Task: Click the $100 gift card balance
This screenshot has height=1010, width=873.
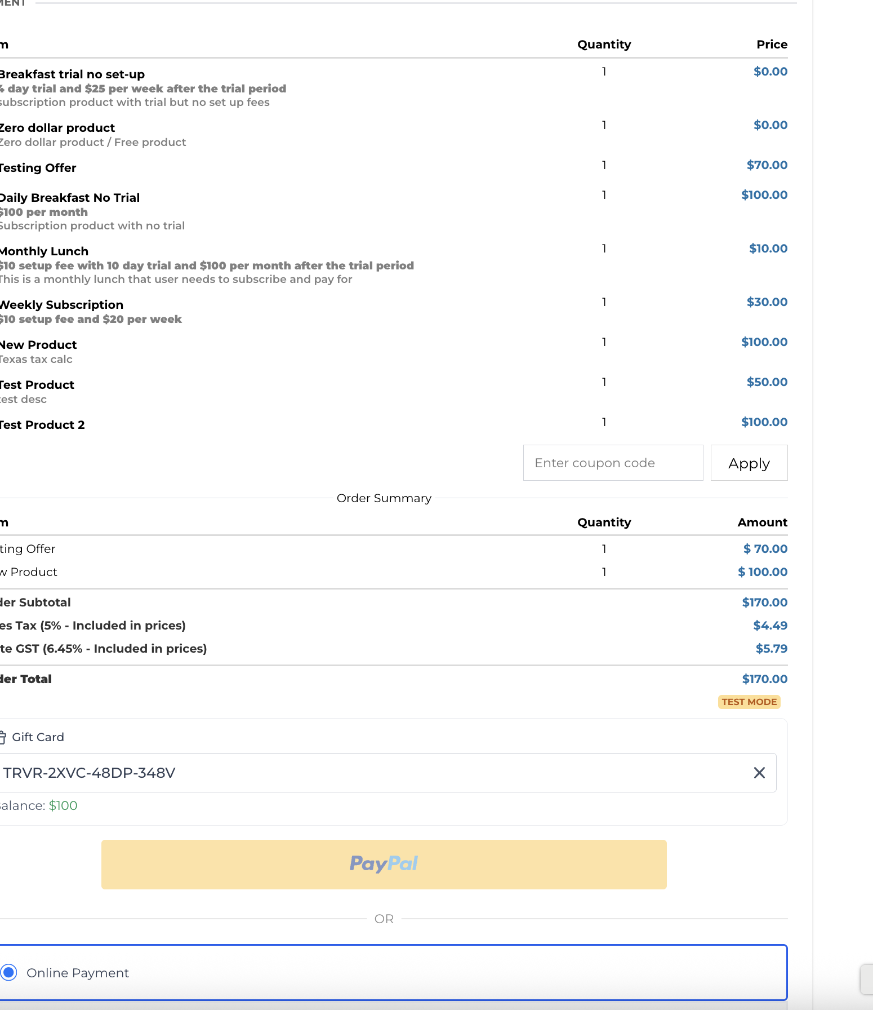Action: coord(63,805)
